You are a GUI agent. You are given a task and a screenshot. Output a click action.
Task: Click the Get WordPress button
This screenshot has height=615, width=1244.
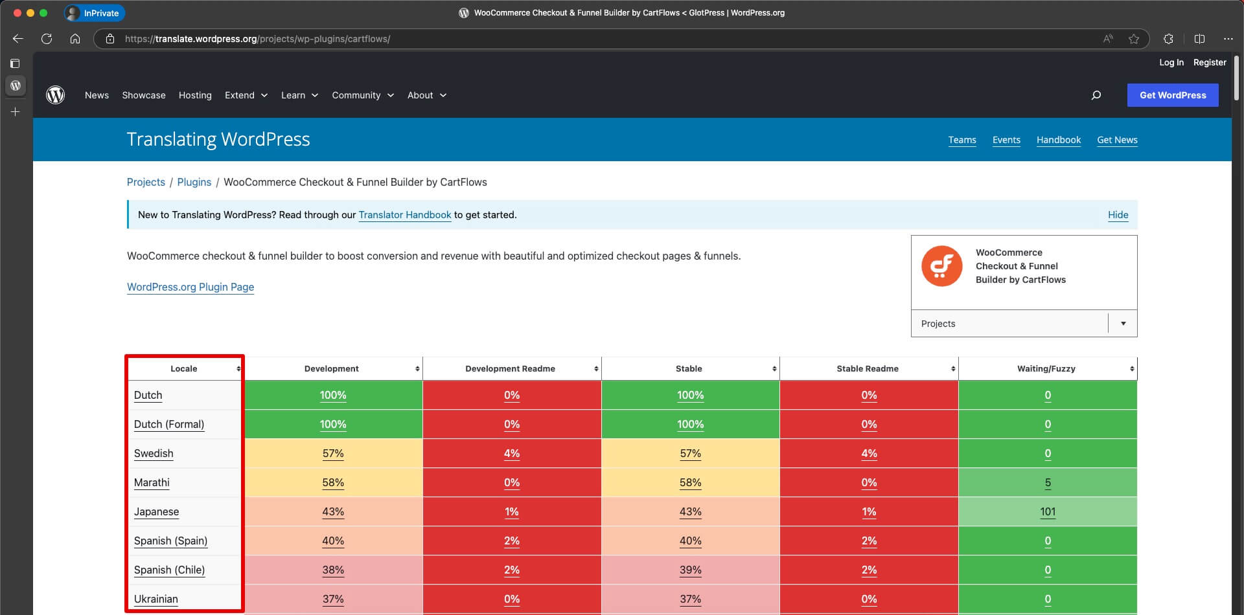click(1172, 95)
